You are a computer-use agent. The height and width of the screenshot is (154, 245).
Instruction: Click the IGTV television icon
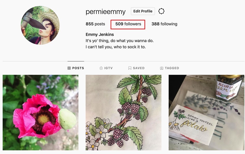coord(101,68)
